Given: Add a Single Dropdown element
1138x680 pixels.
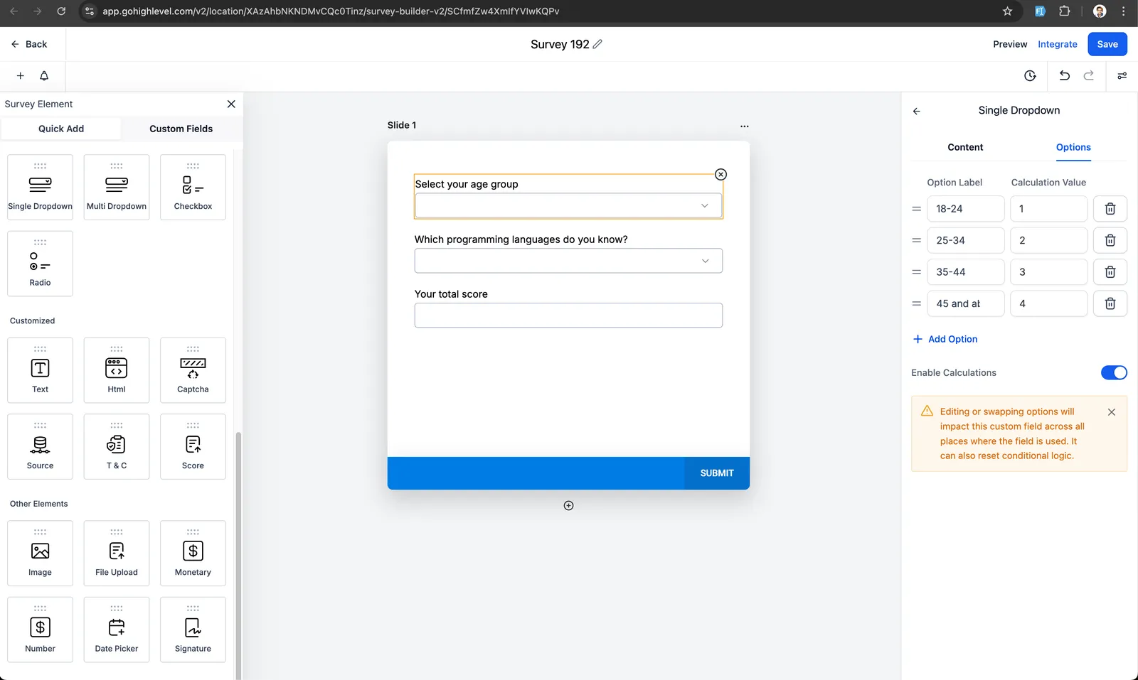Looking at the screenshot, I should tap(40, 187).
